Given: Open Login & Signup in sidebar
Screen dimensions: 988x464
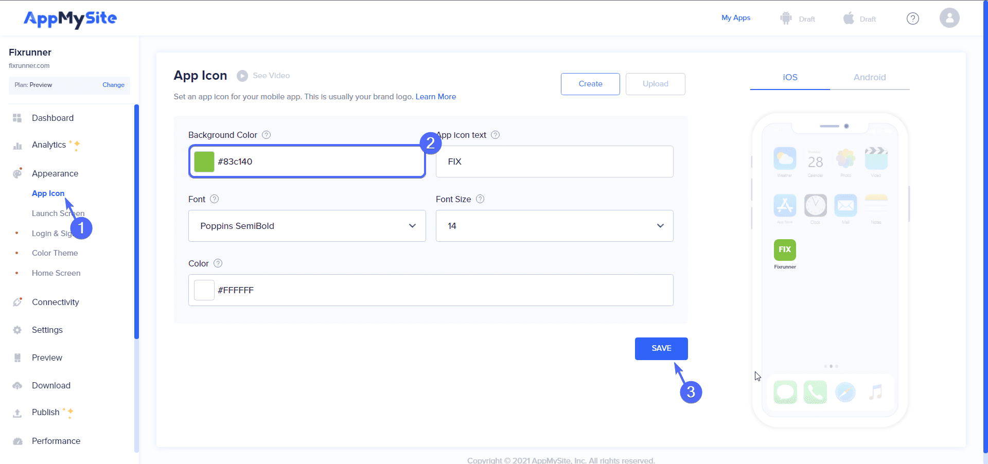Looking at the screenshot, I should pos(51,234).
